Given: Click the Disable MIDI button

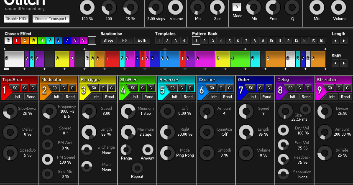Looking at the screenshot, I should click(16, 19).
